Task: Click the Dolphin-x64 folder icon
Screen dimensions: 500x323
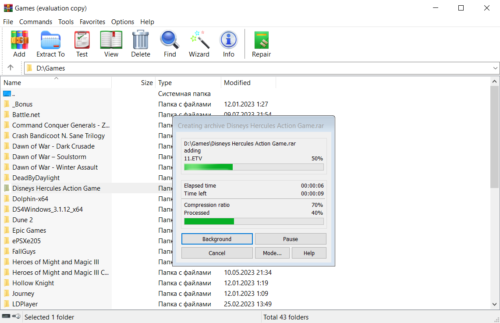Action: coord(7,199)
